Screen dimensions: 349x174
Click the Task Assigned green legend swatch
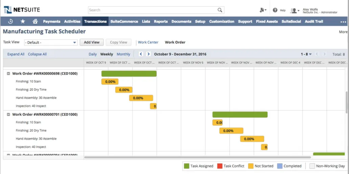(x=187, y=166)
